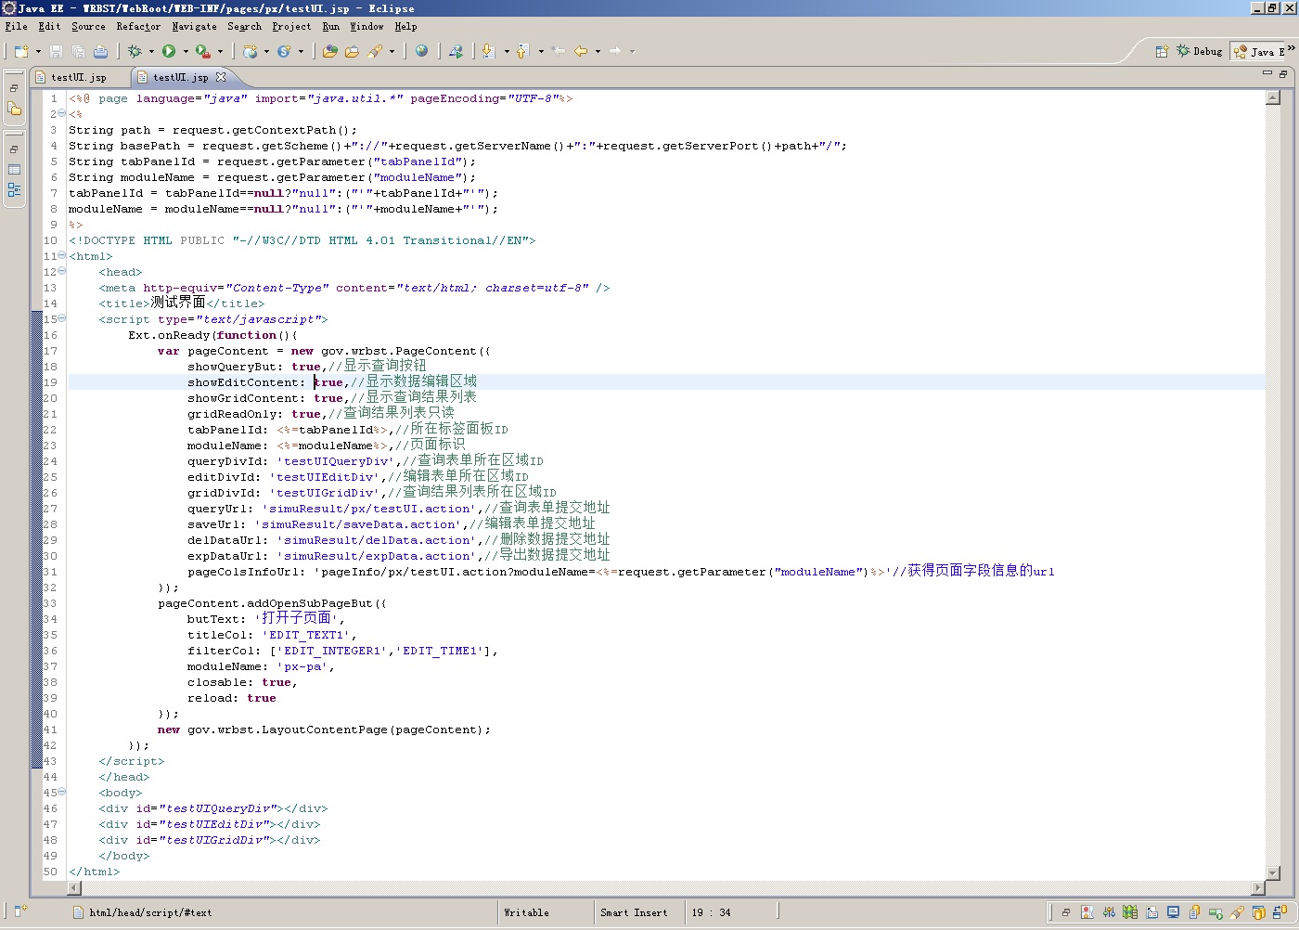
Task: Expand the Debug launch dropdown arrow
Action: coord(151,52)
